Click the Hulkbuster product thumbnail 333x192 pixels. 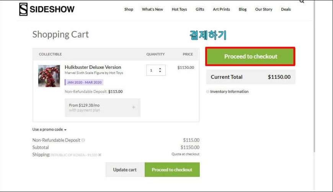pyautogui.click(x=49, y=76)
